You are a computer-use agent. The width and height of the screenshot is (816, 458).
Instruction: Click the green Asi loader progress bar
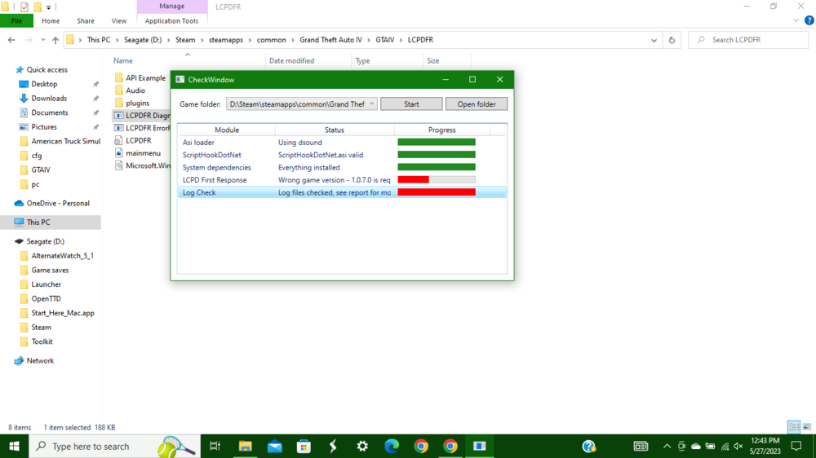[436, 143]
